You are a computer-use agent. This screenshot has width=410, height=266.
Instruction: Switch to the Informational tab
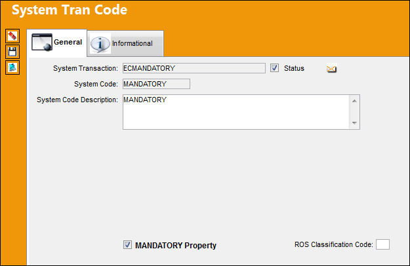tap(125, 43)
